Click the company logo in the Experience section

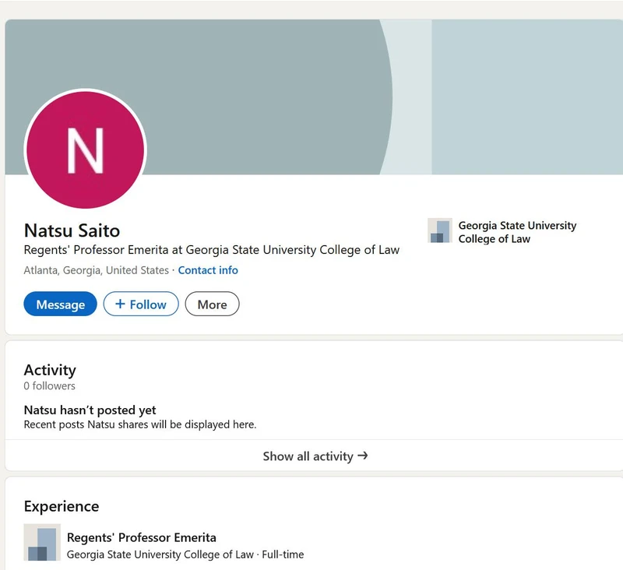(x=42, y=542)
